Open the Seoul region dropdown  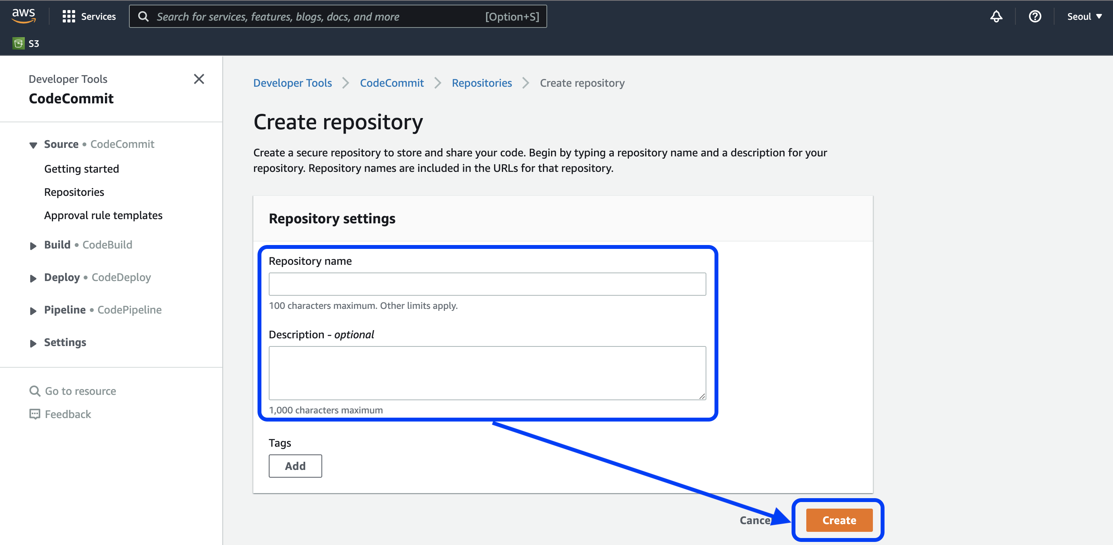(x=1084, y=16)
